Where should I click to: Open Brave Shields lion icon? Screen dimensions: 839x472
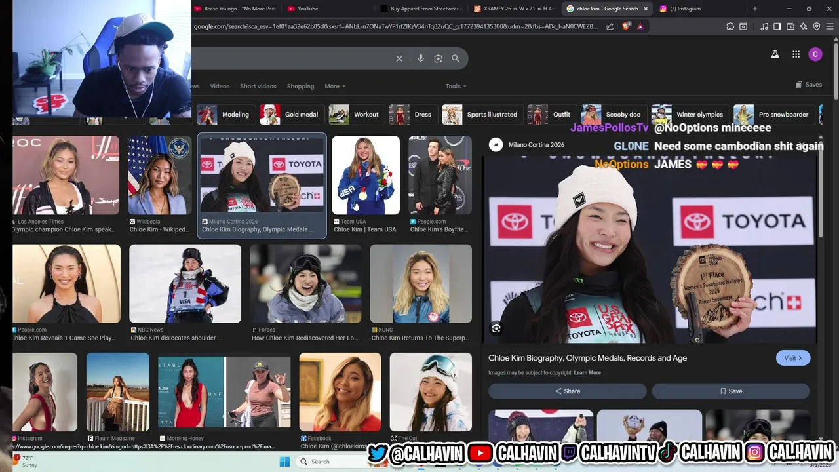pyautogui.click(x=626, y=26)
